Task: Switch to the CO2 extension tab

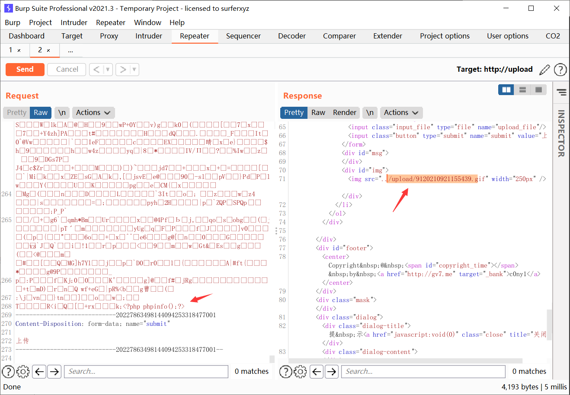Action: pyautogui.click(x=553, y=36)
